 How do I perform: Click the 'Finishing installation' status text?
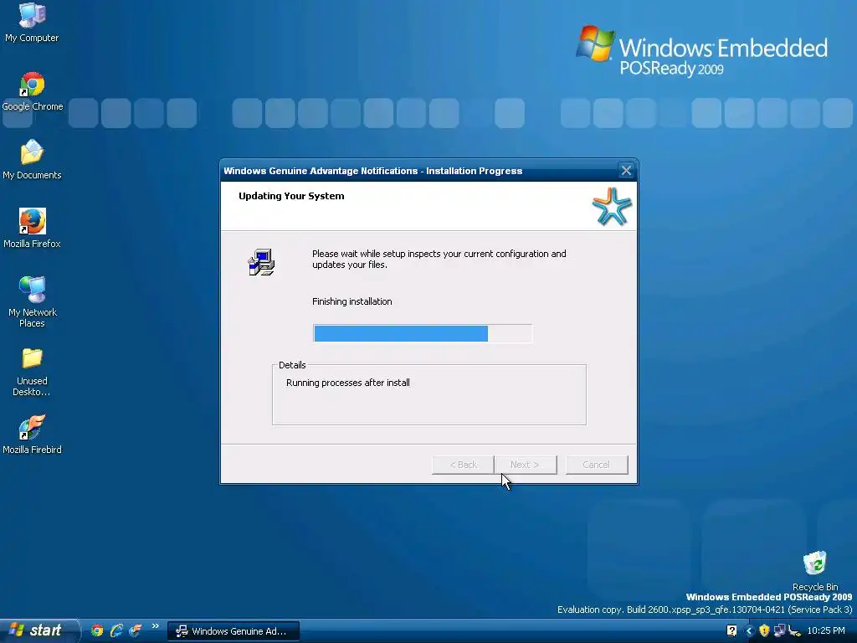click(352, 301)
